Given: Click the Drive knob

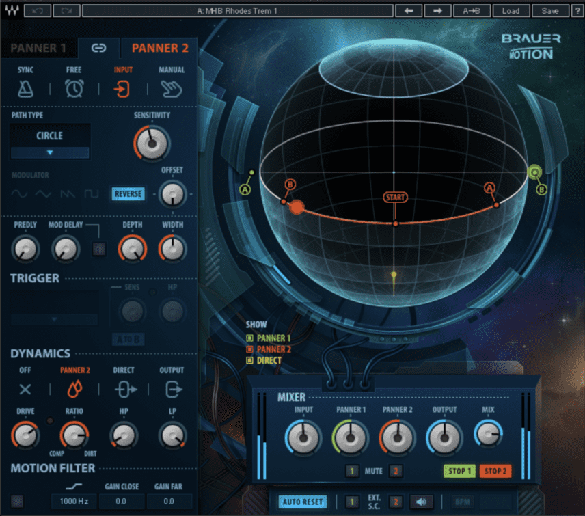Looking at the screenshot, I should point(25,435).
